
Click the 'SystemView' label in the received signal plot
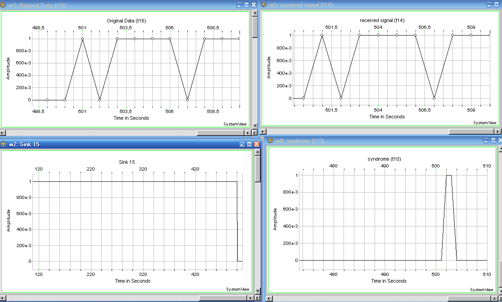[485, 123]
